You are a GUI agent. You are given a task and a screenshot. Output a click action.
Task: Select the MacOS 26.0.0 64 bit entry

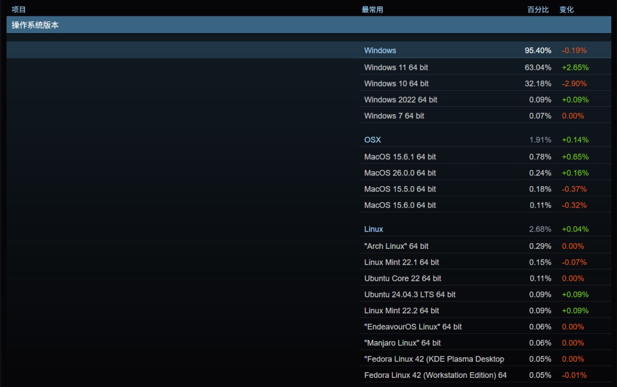coord(399,172)
